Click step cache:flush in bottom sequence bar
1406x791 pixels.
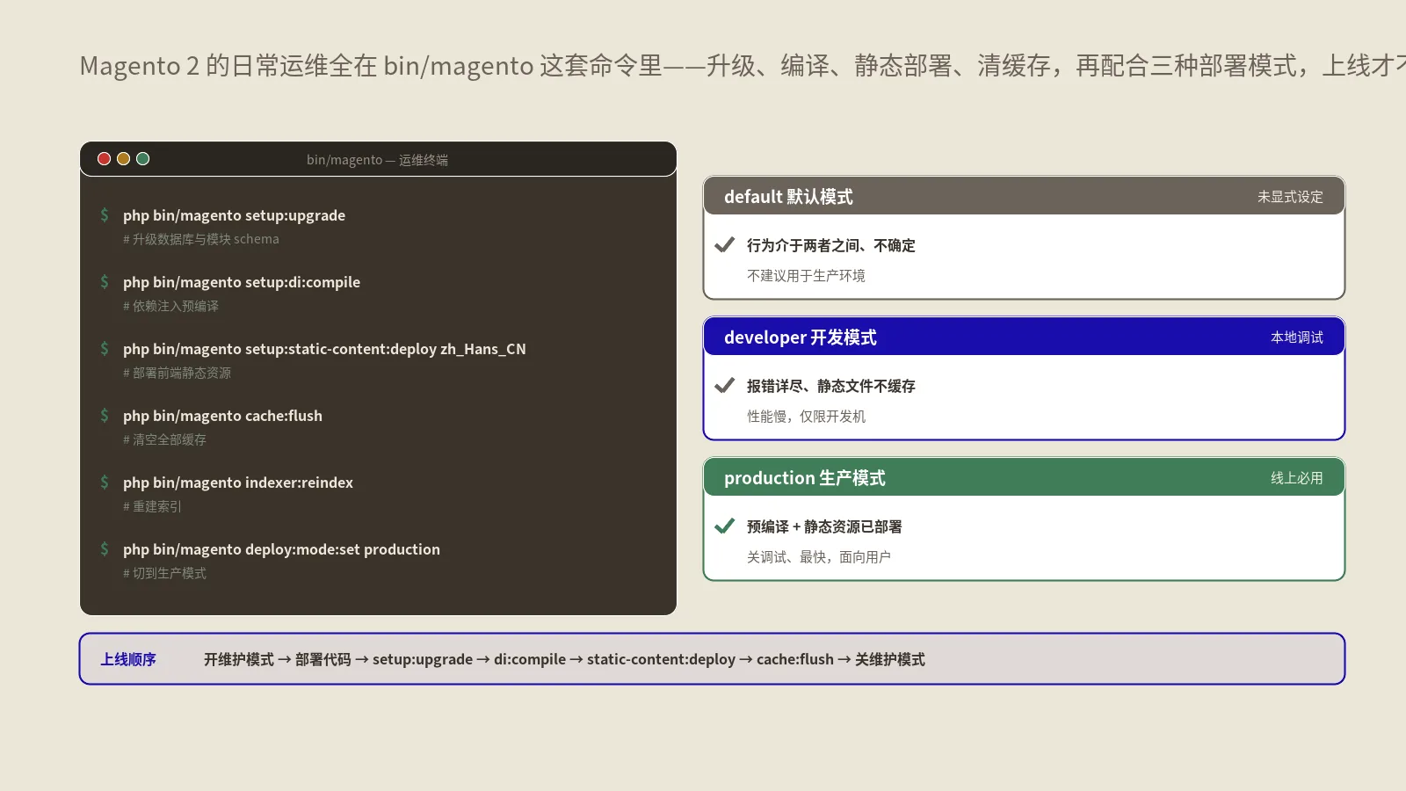pyautogui.click(x=795, y=659)
